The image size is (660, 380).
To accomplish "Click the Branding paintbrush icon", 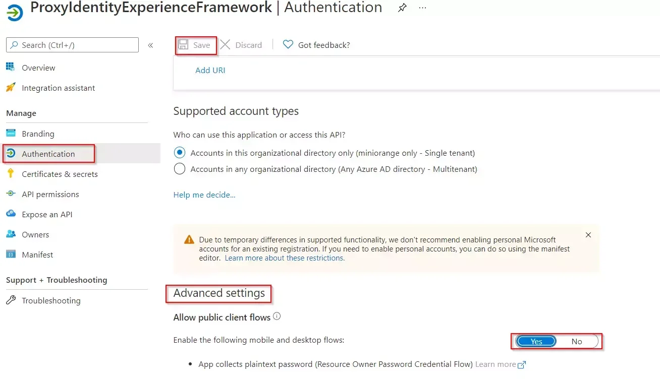I will point(11,133).
